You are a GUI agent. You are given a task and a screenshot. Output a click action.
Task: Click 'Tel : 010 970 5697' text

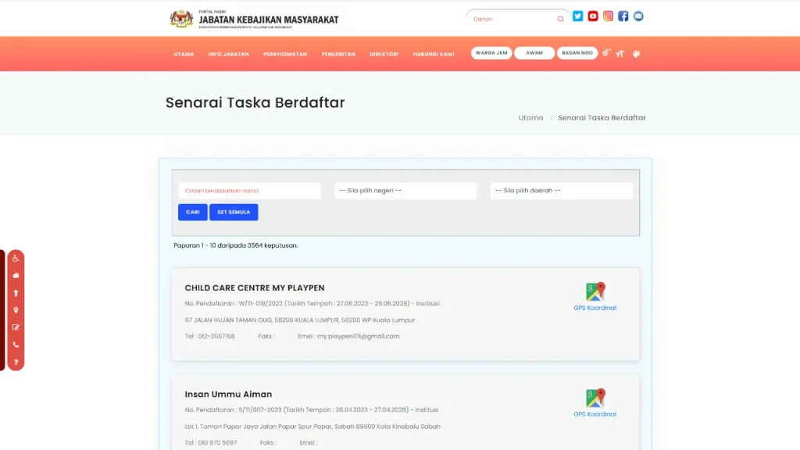coord(211,443)
